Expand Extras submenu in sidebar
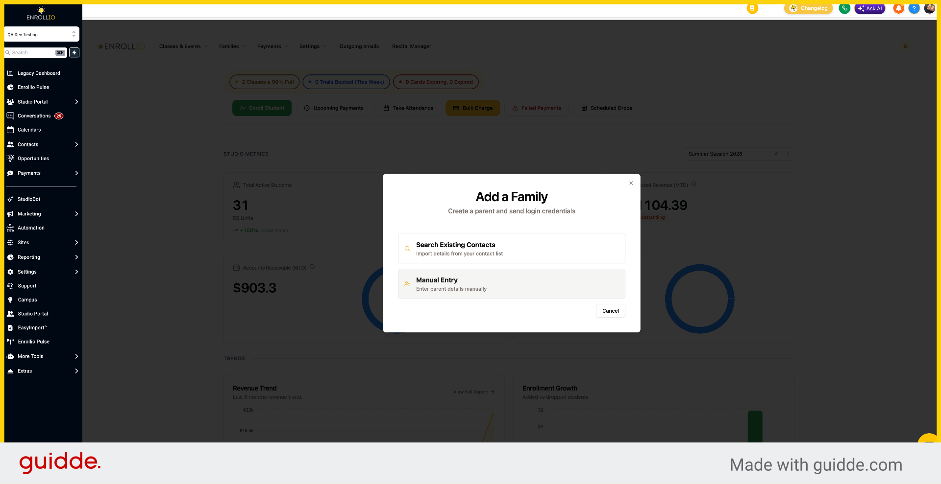 (76, 371)
